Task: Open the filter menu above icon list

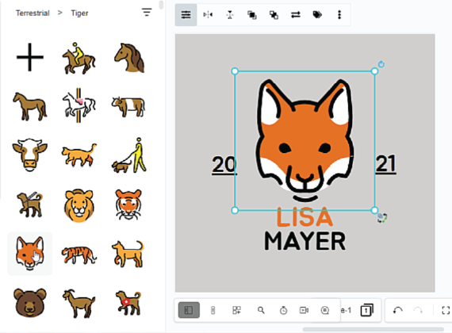Action: click(x=147, y=12)
